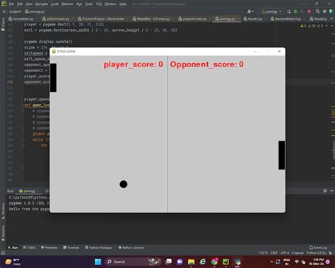This screenshot has height=268, width=335.
Task: Open the Refactor menu
Action: pos(67,4)
